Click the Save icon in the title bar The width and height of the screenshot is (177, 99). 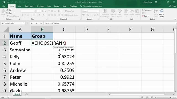coord(4,2)
